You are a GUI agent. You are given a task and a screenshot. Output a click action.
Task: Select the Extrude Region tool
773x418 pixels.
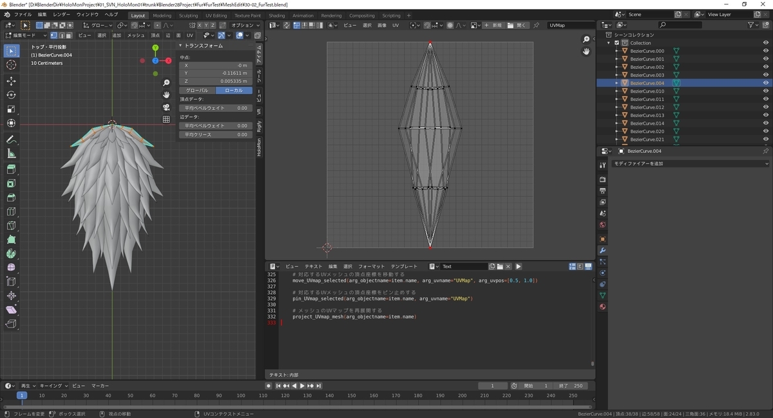click(11, 169)
